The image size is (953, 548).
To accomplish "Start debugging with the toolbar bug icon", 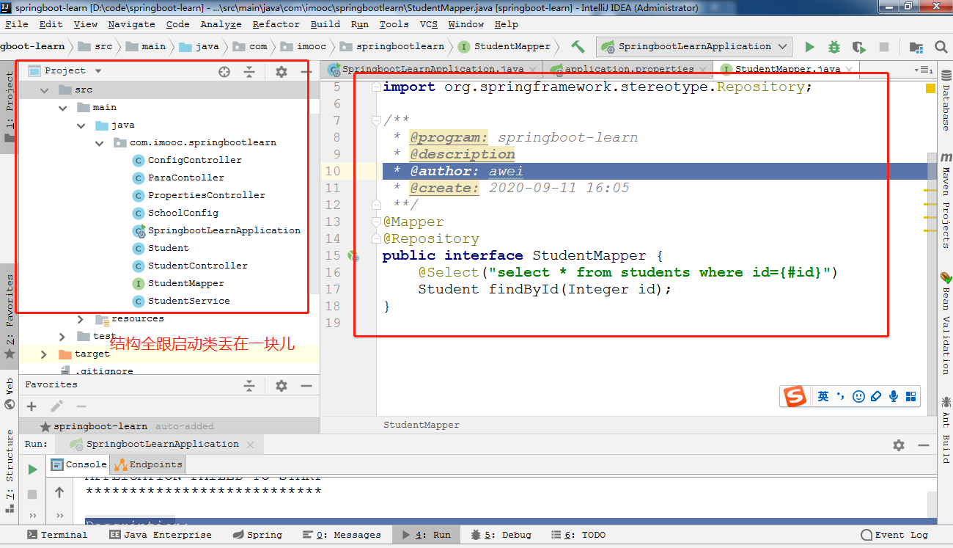I will point(834,46).
